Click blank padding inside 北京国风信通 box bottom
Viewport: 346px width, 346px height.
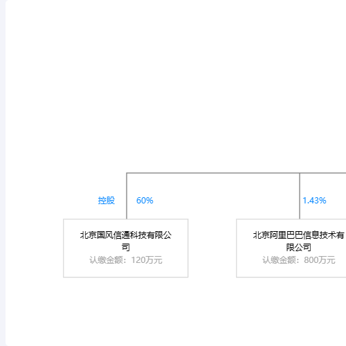pos(126,271)
